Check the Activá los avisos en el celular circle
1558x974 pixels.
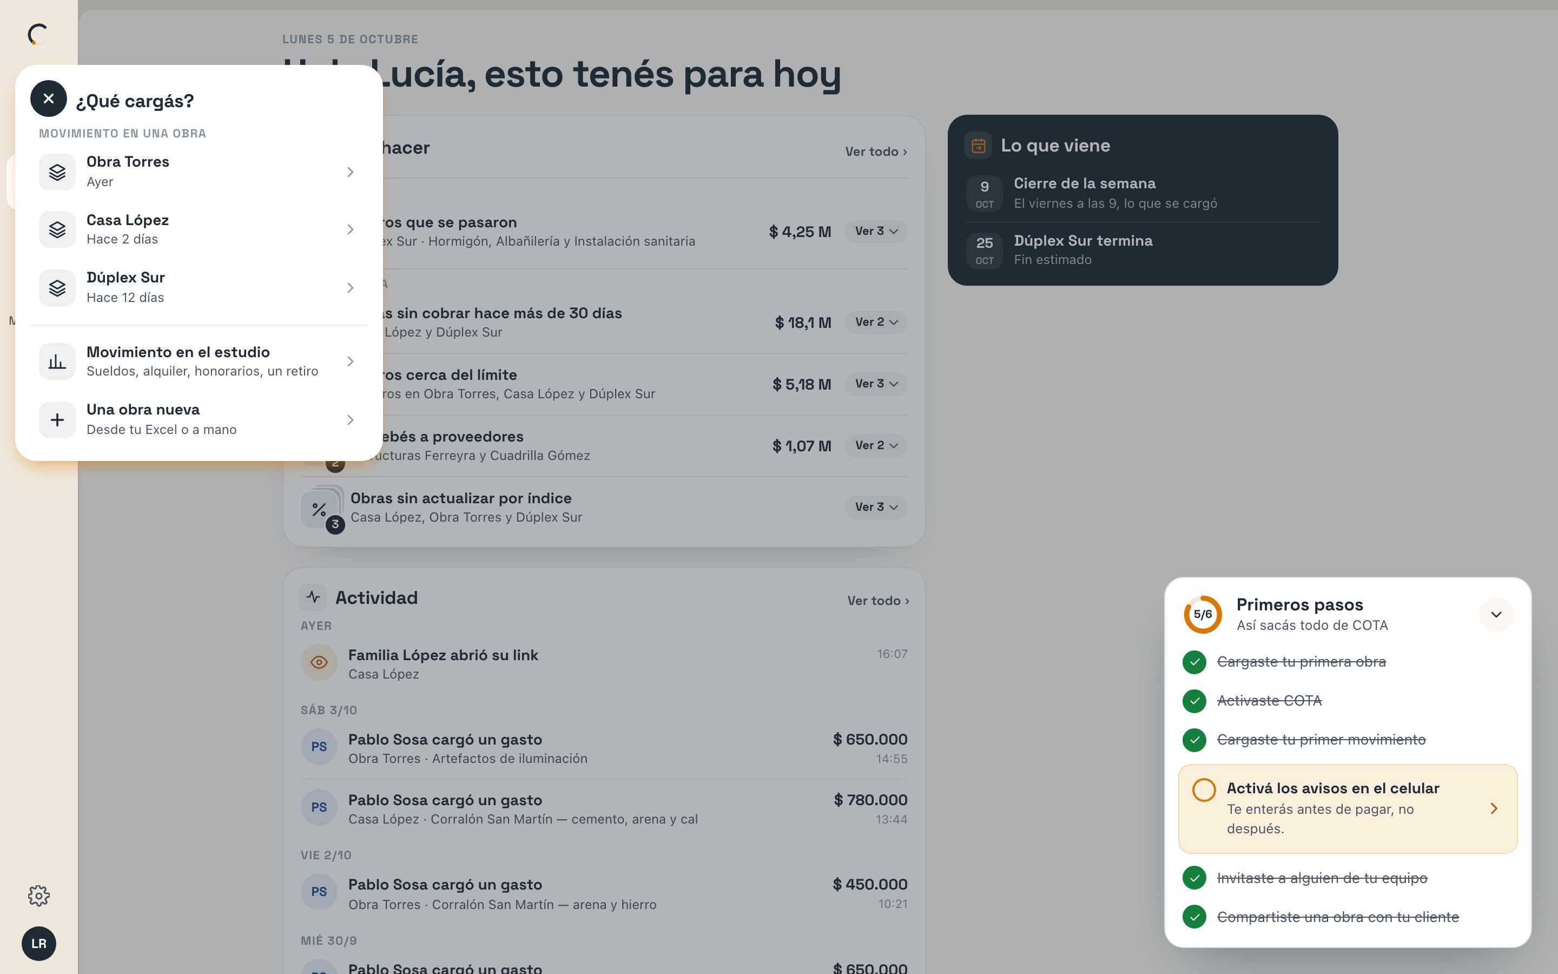click(x=1203, y=790)
